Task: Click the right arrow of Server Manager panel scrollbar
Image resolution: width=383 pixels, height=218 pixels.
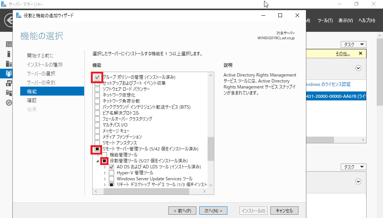Action: tap(363, 140)
